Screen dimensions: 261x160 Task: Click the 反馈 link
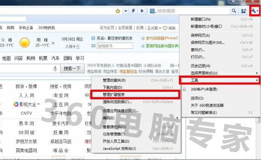tap(140, 28)
